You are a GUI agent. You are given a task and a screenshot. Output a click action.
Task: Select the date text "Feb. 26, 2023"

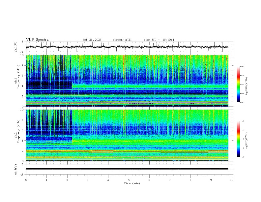(92, 40)
